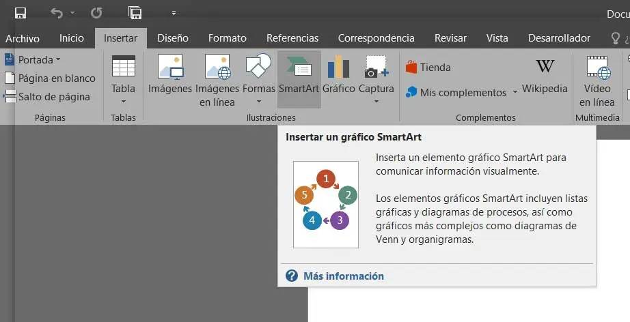Open the Archivo tab
The image size is (630, 322).
coord(23,38)
